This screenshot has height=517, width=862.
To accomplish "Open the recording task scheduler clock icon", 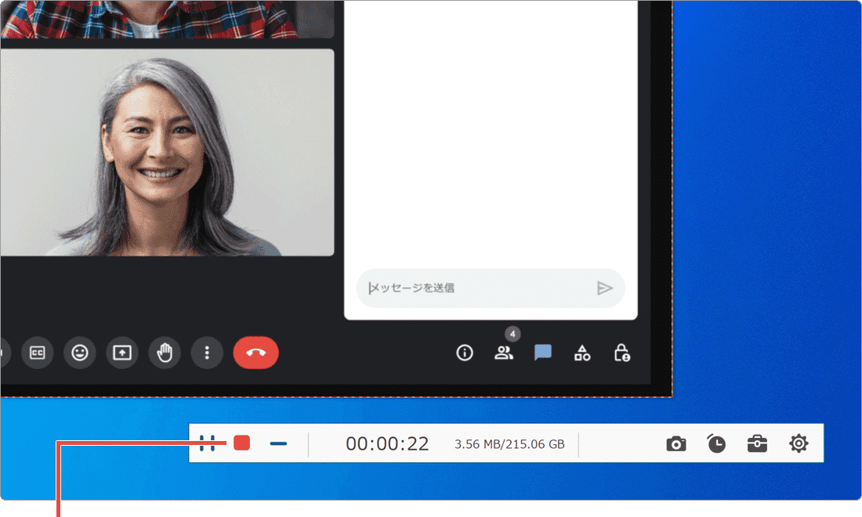I will tap(717, 443).
